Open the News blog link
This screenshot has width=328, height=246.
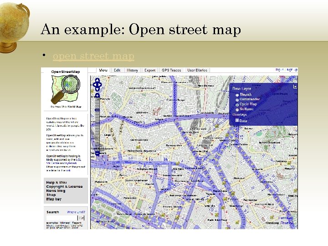(56, 191)
